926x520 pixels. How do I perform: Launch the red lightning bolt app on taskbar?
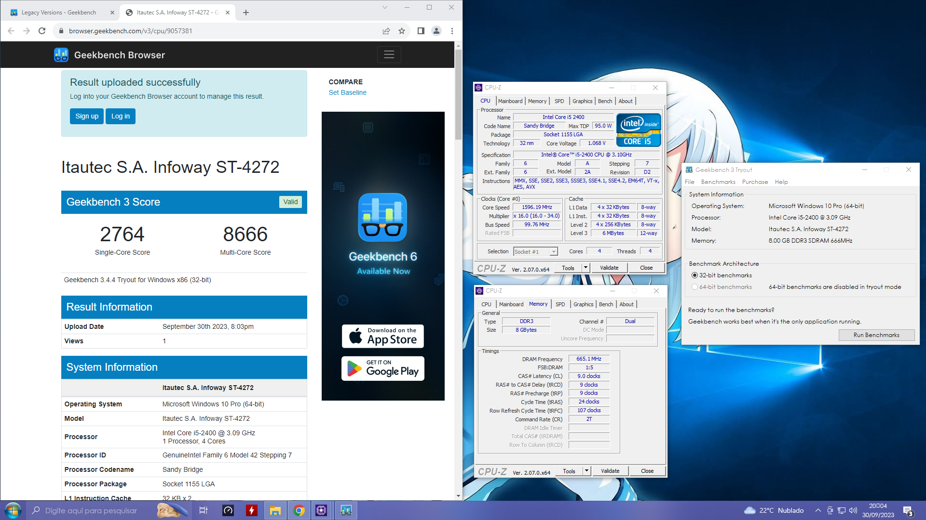(x=251, y=510)
